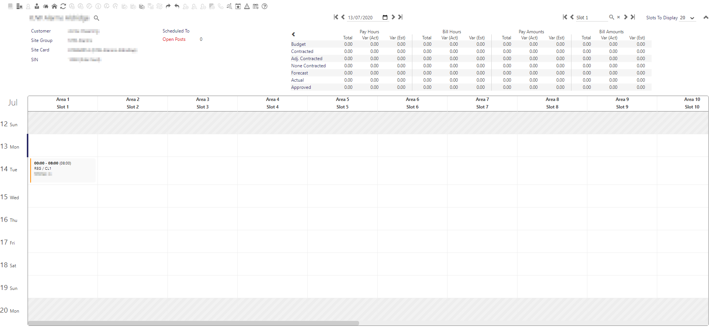Click the home icon in the toolbar
The image size is (717, 330).
click(54, 6)
